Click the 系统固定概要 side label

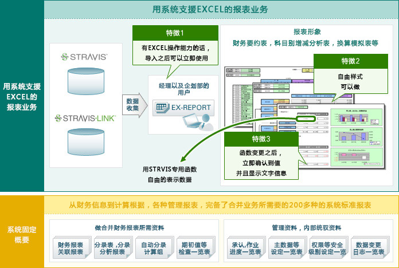22,234
